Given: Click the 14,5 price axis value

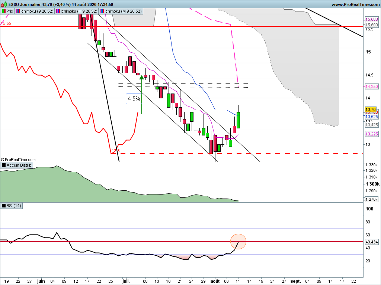Looking at the screenshot, I should point(369,75).
